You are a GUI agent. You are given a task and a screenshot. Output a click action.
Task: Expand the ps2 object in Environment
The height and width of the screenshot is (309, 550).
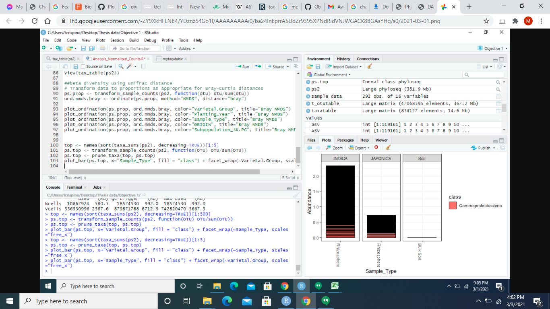[308, 89]
